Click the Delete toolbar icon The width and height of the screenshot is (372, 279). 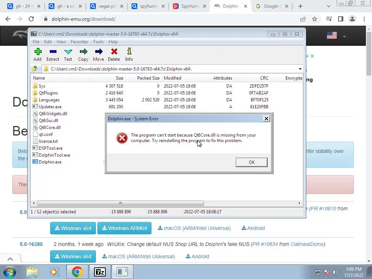pos(114,54)
